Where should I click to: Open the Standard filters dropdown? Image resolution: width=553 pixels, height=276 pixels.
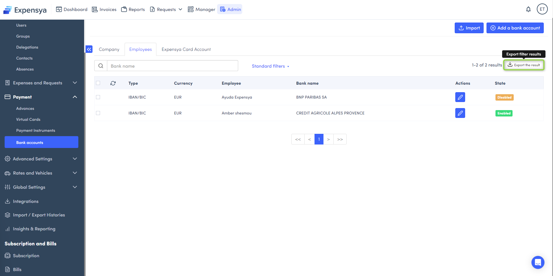270,66
